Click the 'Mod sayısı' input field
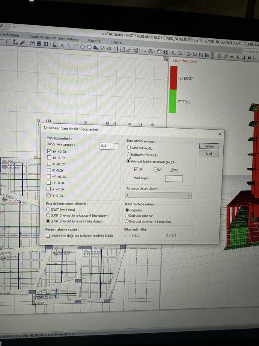The width and height of the screenshot is (259, 346). [174, 178]
